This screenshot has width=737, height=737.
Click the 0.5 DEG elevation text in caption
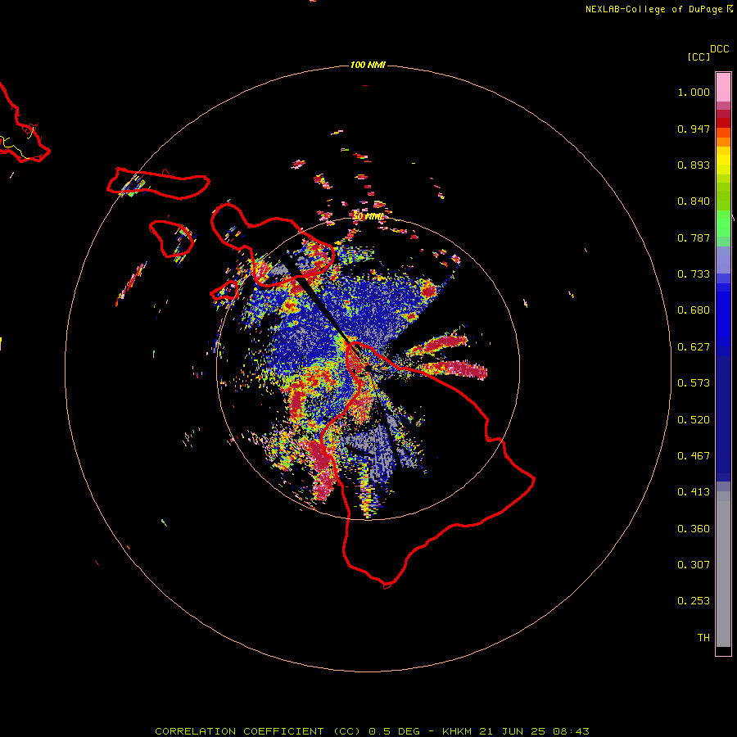point(396,731)
